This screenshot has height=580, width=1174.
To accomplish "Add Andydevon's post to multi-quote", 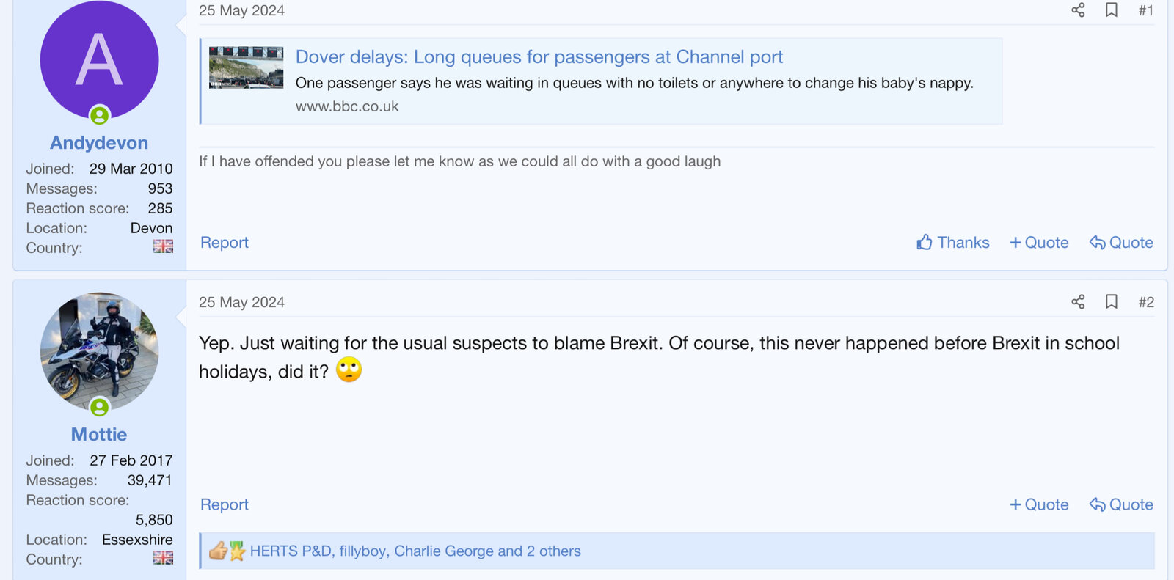I will pyautogui.click(x=1039, y=243).
